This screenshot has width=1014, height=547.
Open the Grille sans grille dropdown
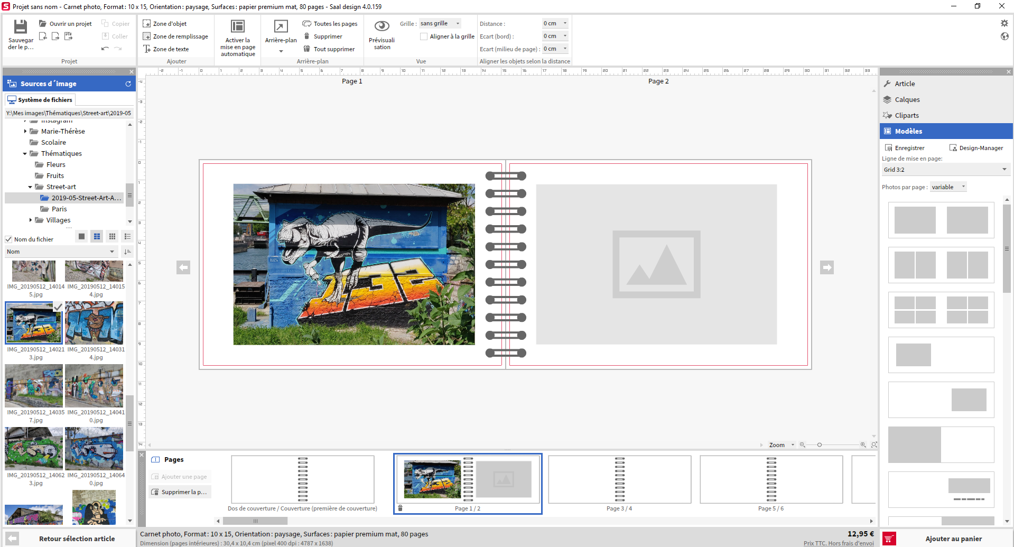440,23
